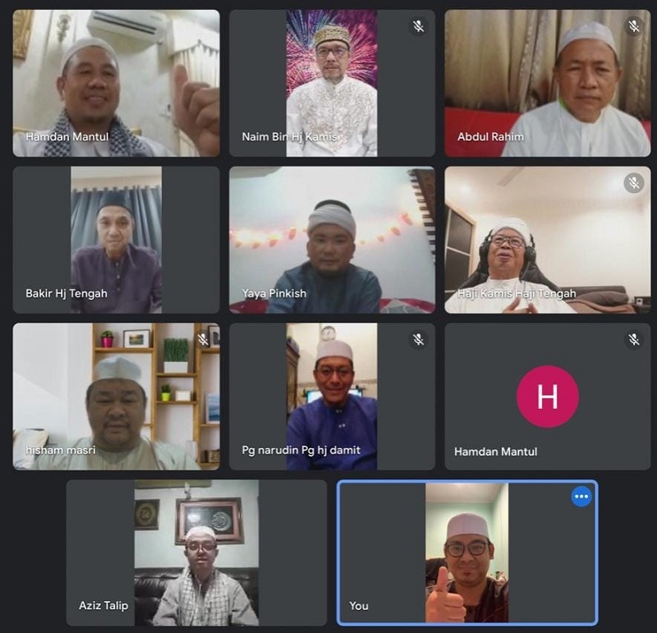Click muted mic icon on Abdul Rahim tile

(633, 26)
